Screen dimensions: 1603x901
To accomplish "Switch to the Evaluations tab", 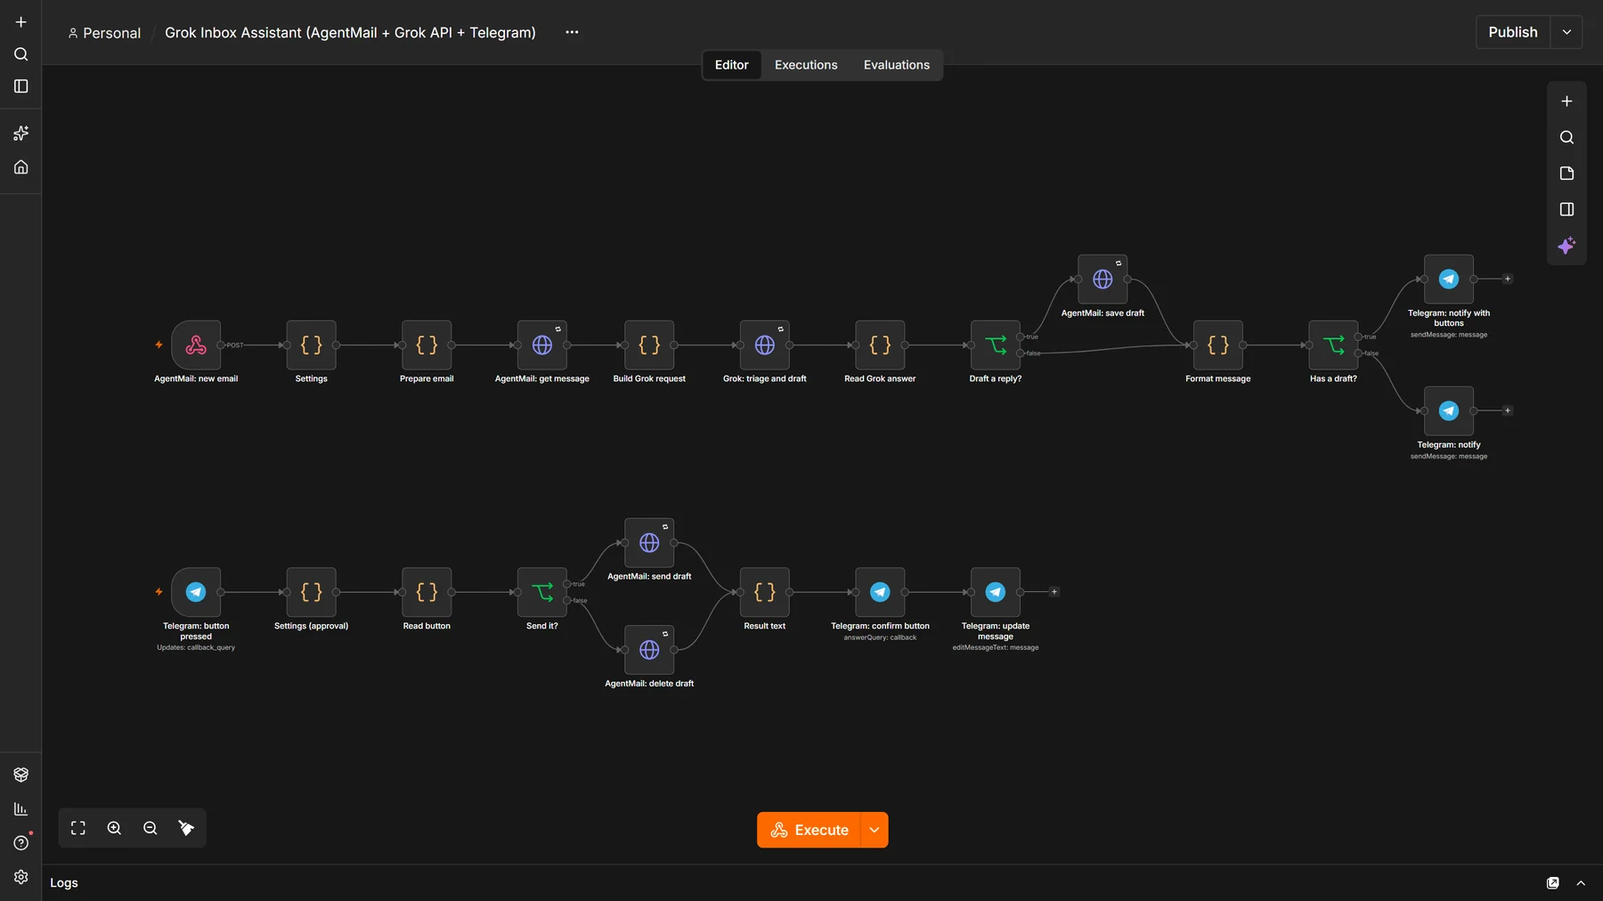I will (x=896, y=65).
